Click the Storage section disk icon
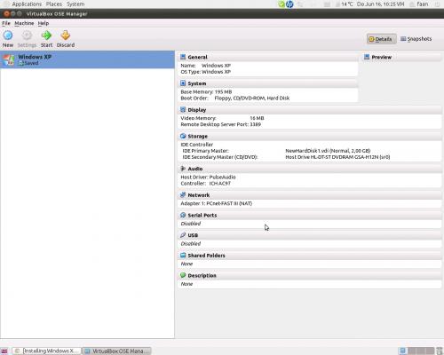The width and height of the screenshot is (444, 355). click(183, 136)
